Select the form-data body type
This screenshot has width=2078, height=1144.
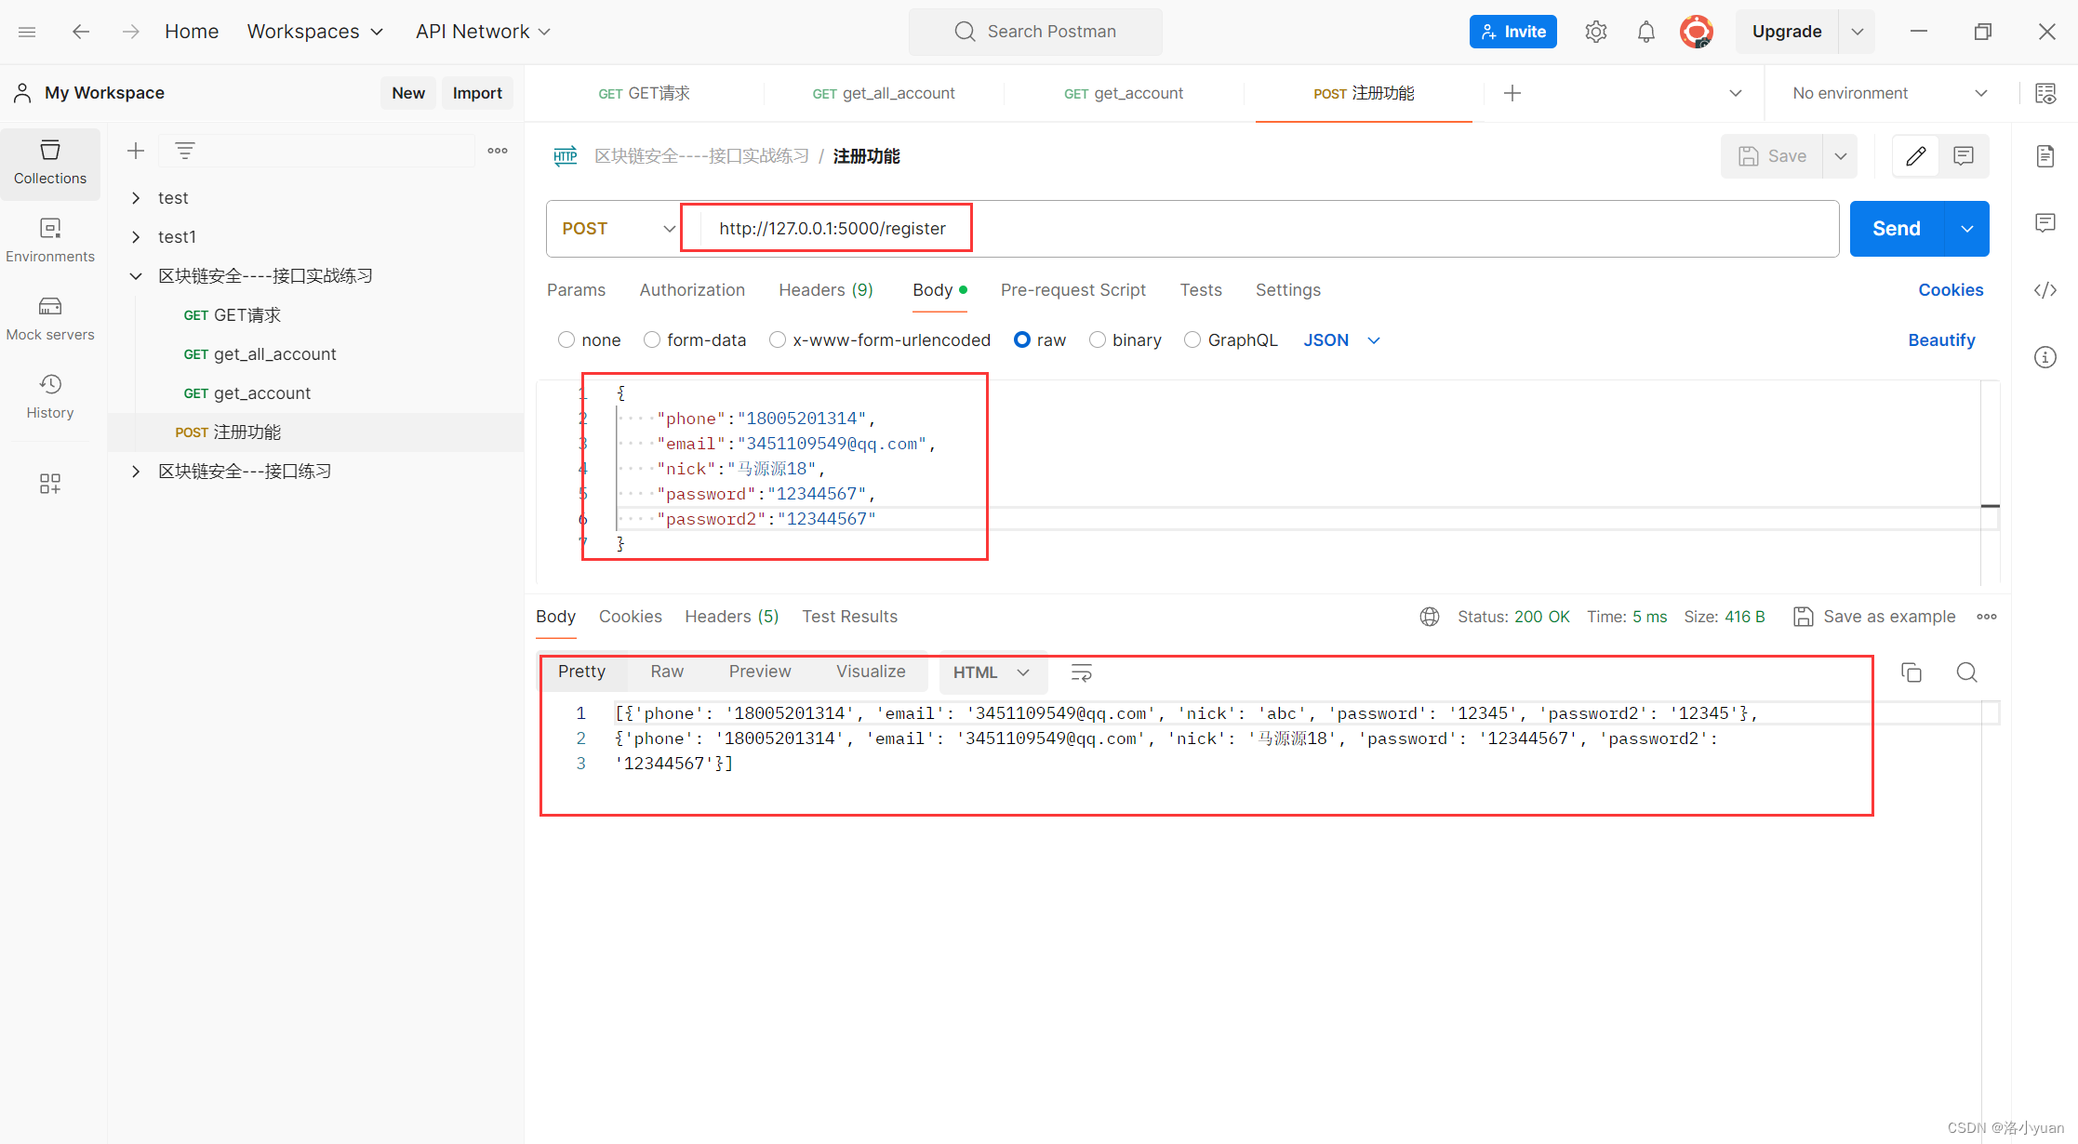point(652,340)
